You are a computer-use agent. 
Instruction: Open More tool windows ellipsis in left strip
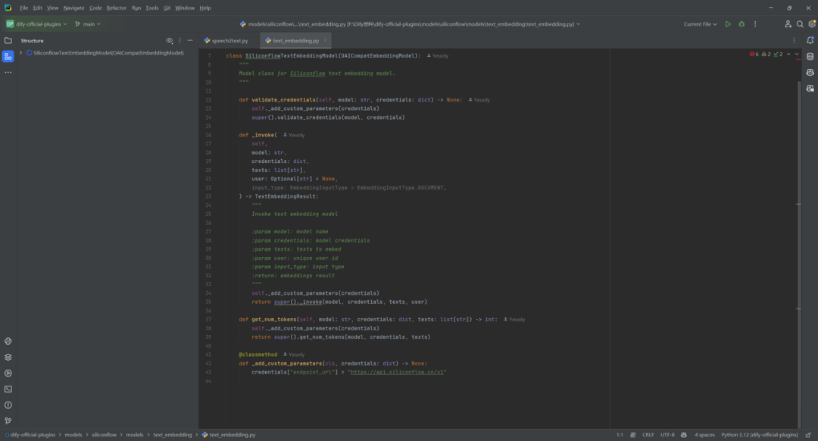click(x=8, y=73)
